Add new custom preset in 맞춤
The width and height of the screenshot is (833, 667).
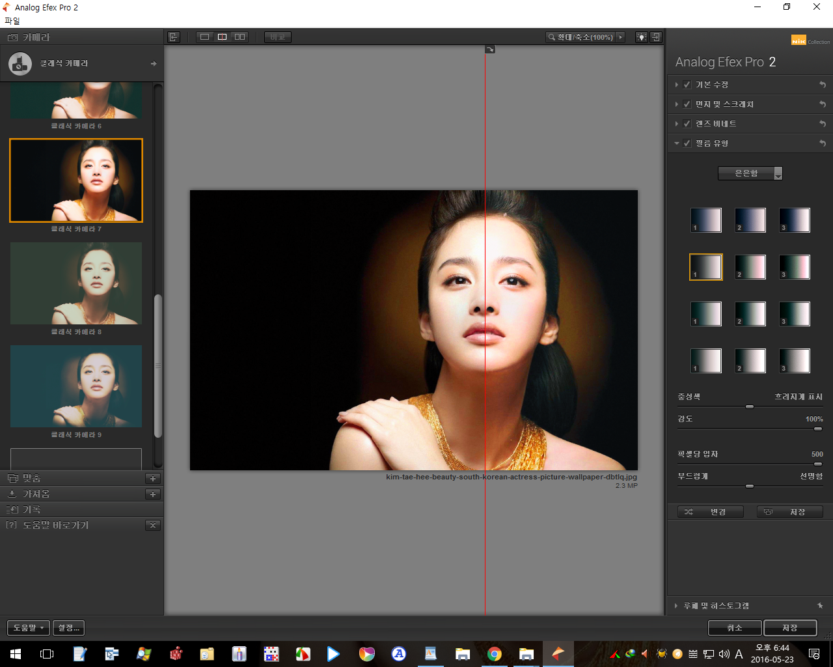click(x=153, y=478)
